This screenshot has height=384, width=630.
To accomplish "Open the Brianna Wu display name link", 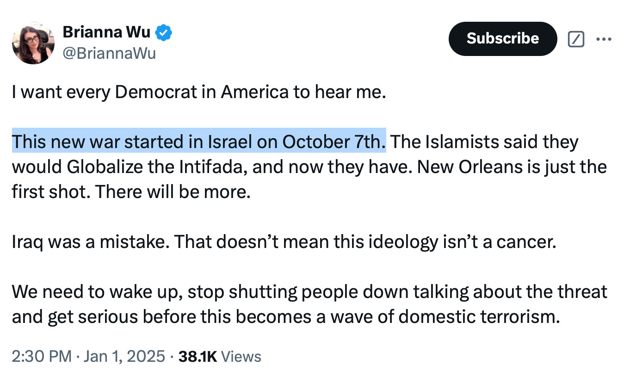I will click(106, 32).
